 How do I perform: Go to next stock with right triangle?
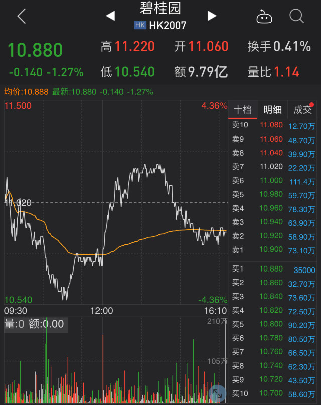pos(212,16)
